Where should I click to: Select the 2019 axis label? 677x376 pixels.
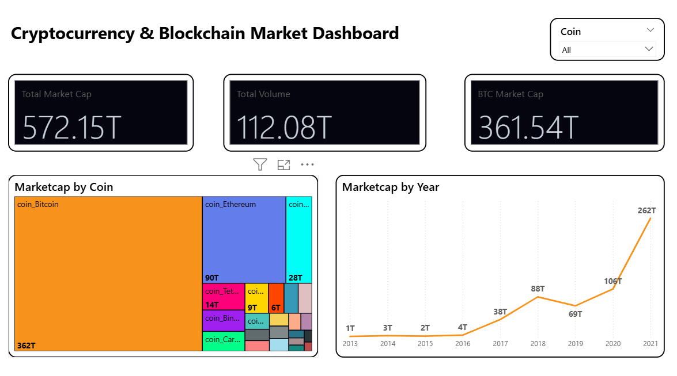[575, 344]
